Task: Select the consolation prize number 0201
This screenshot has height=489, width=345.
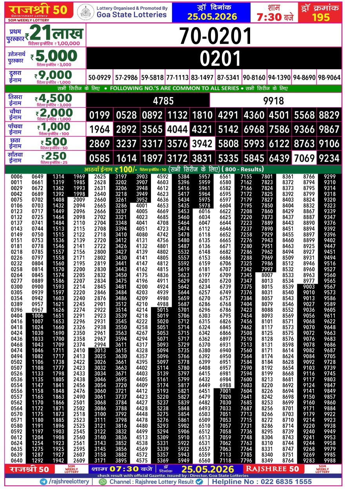Action: [x=215, y=58]
